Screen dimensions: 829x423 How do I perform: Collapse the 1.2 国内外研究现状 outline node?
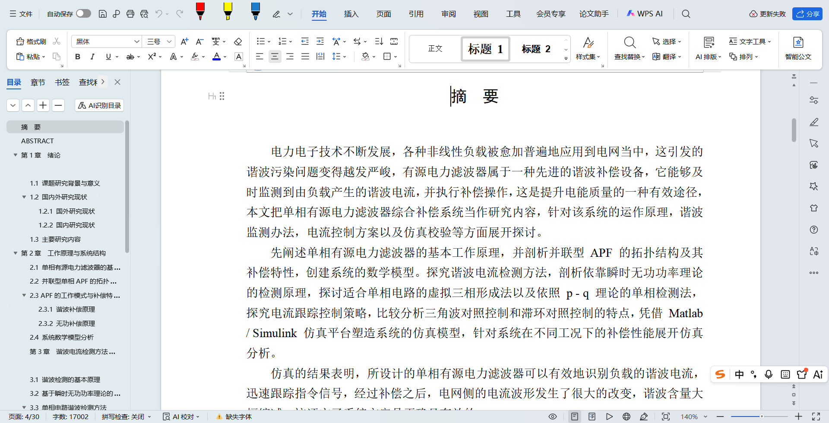24,197
